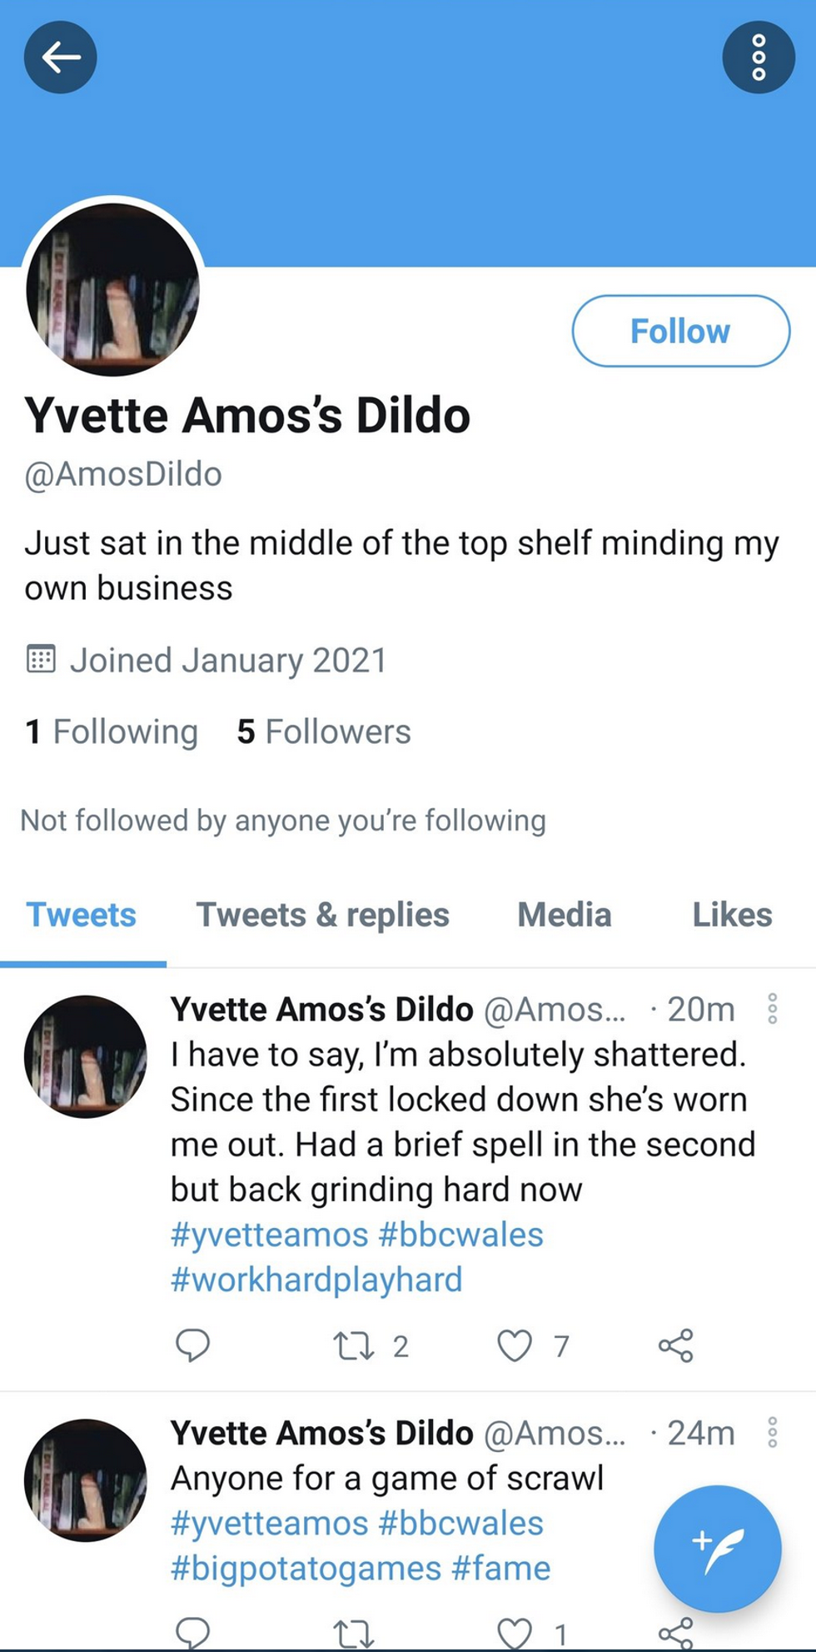Reply to the 24m-old tweet
Viewport: 816px width, 1652px height.
pyautogui.click(x=192, y=1633)
